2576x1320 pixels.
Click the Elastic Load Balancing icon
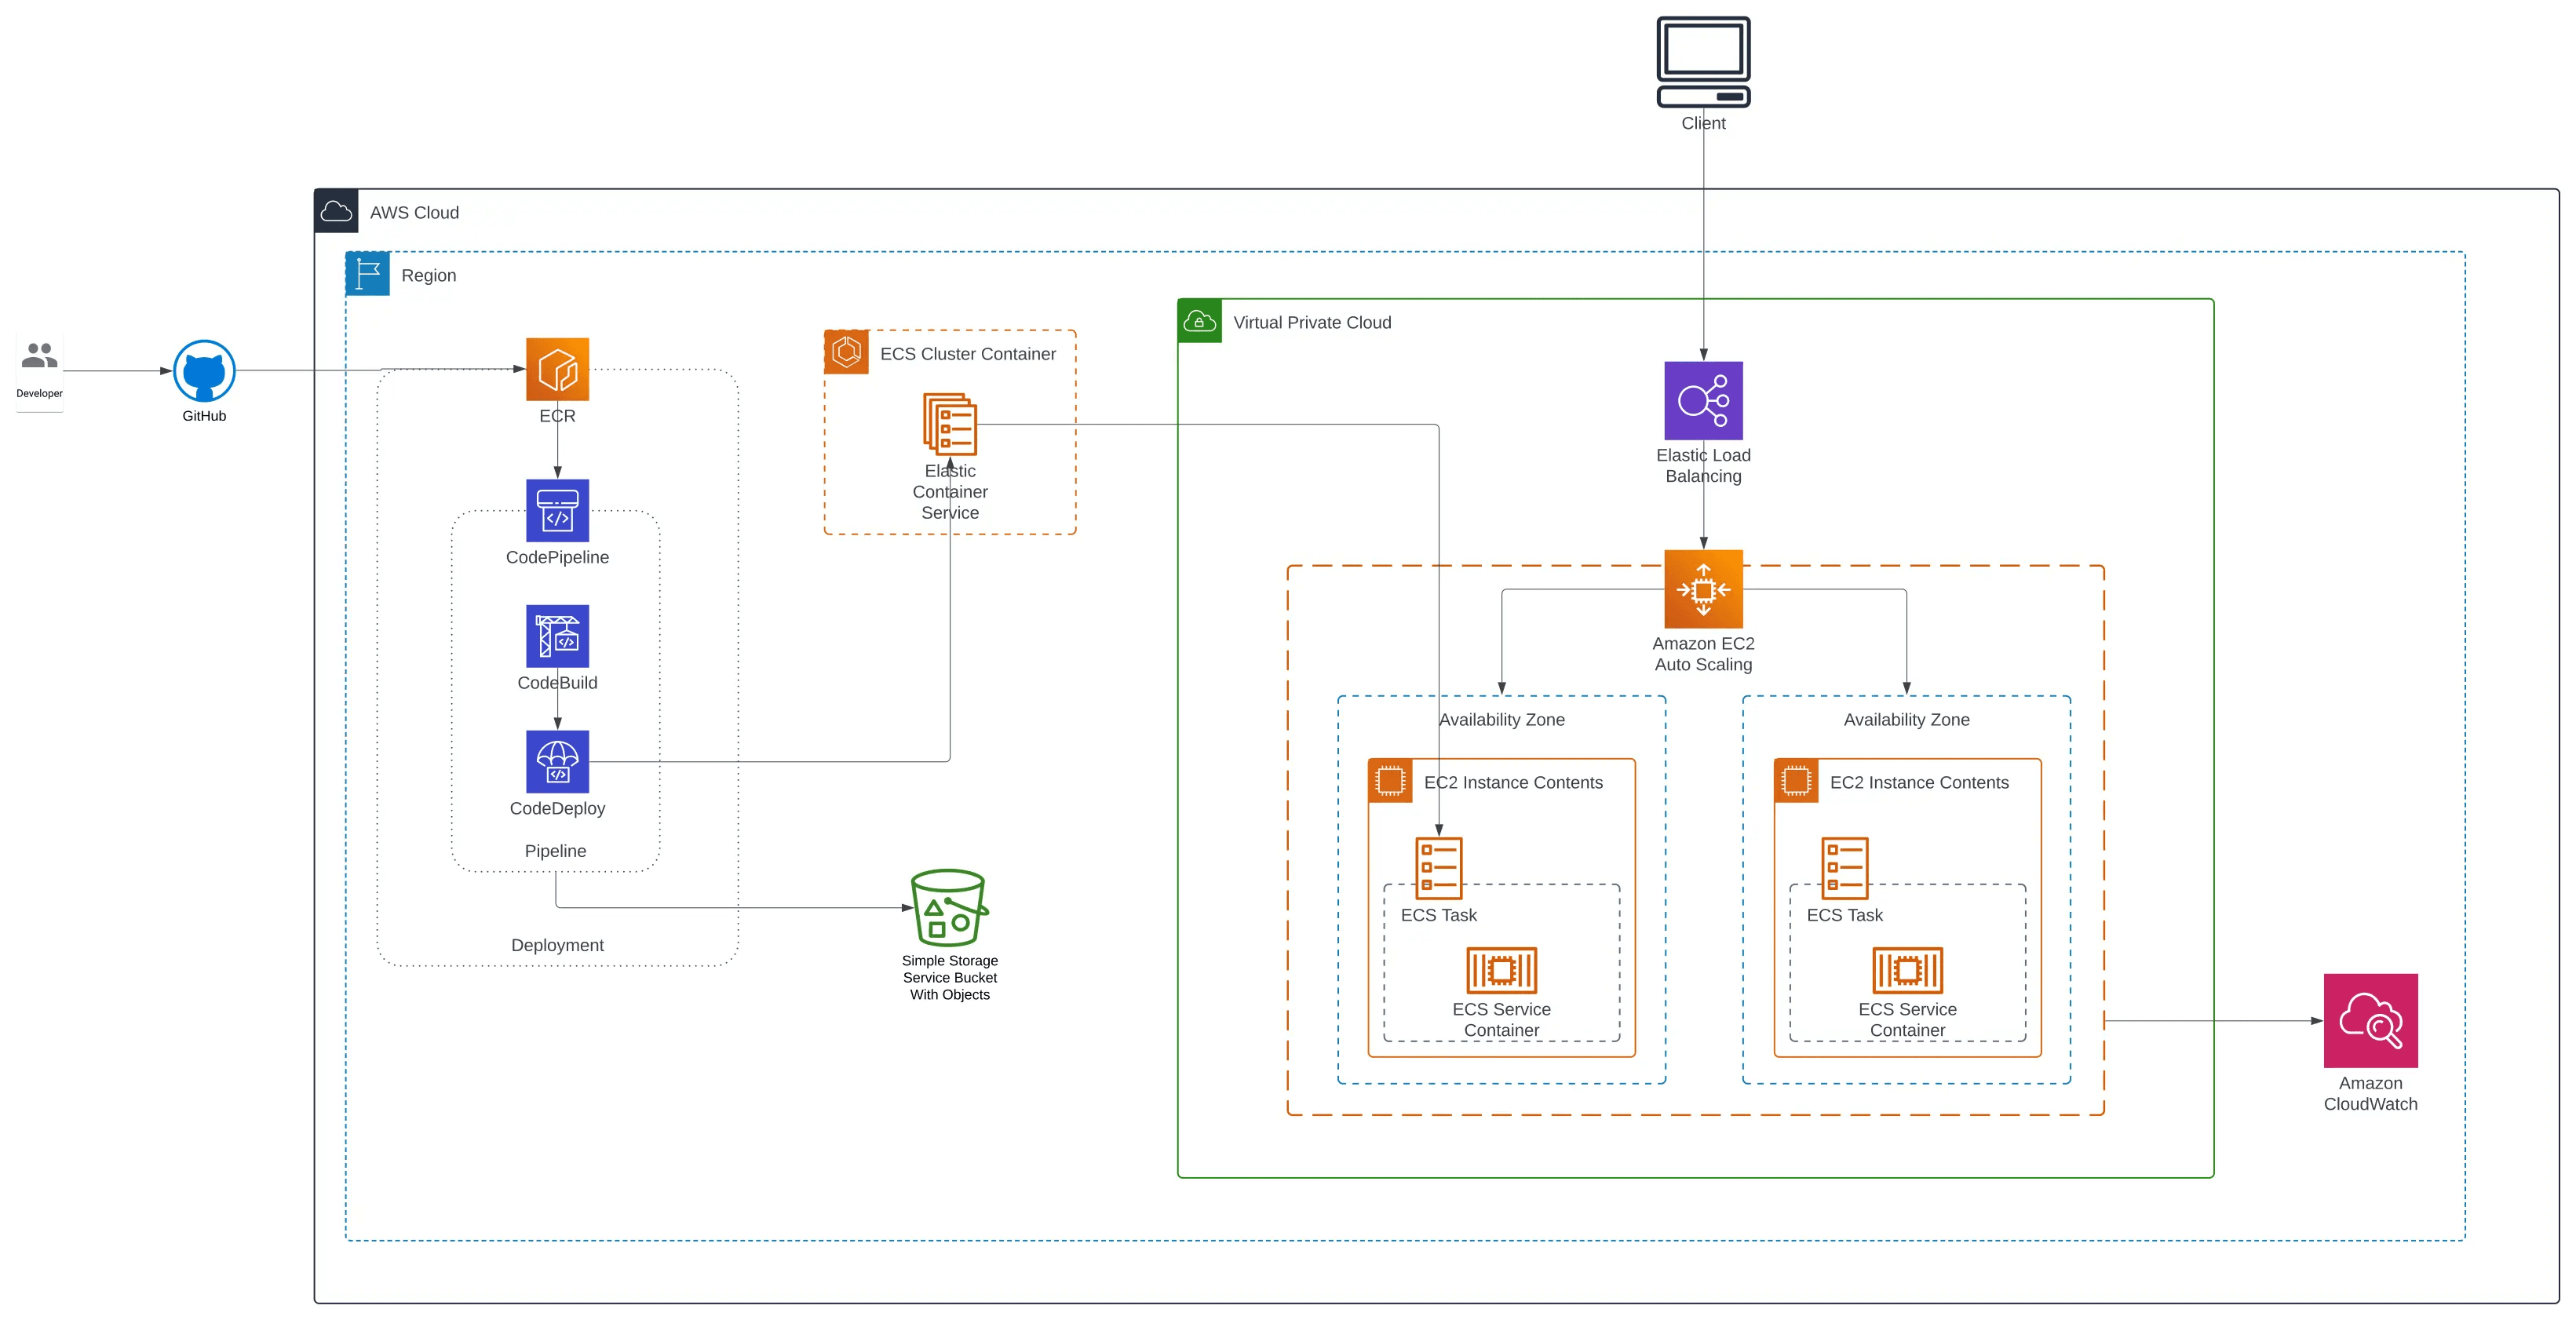pyautogui.click(x=1703, y=400)
